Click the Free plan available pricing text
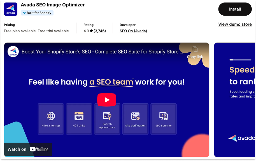Screen dimensions: 256x161 point(37,31)
